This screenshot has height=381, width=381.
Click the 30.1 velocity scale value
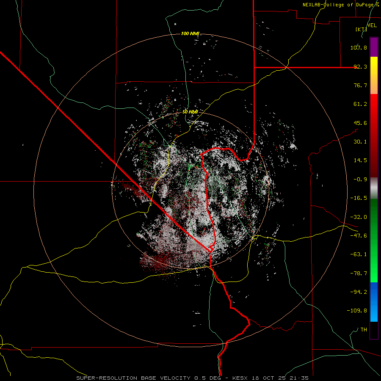tap(360, 142)
